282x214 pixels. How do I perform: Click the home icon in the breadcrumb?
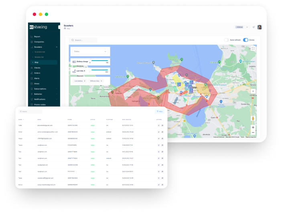(65, 29)
